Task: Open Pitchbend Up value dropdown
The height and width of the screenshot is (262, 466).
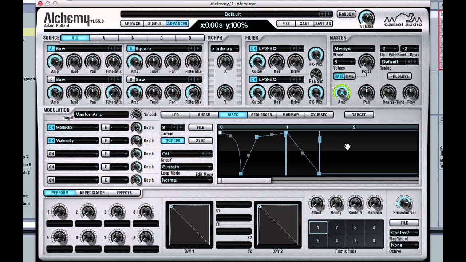Action: pyautogui.click(x=389, y=49)
